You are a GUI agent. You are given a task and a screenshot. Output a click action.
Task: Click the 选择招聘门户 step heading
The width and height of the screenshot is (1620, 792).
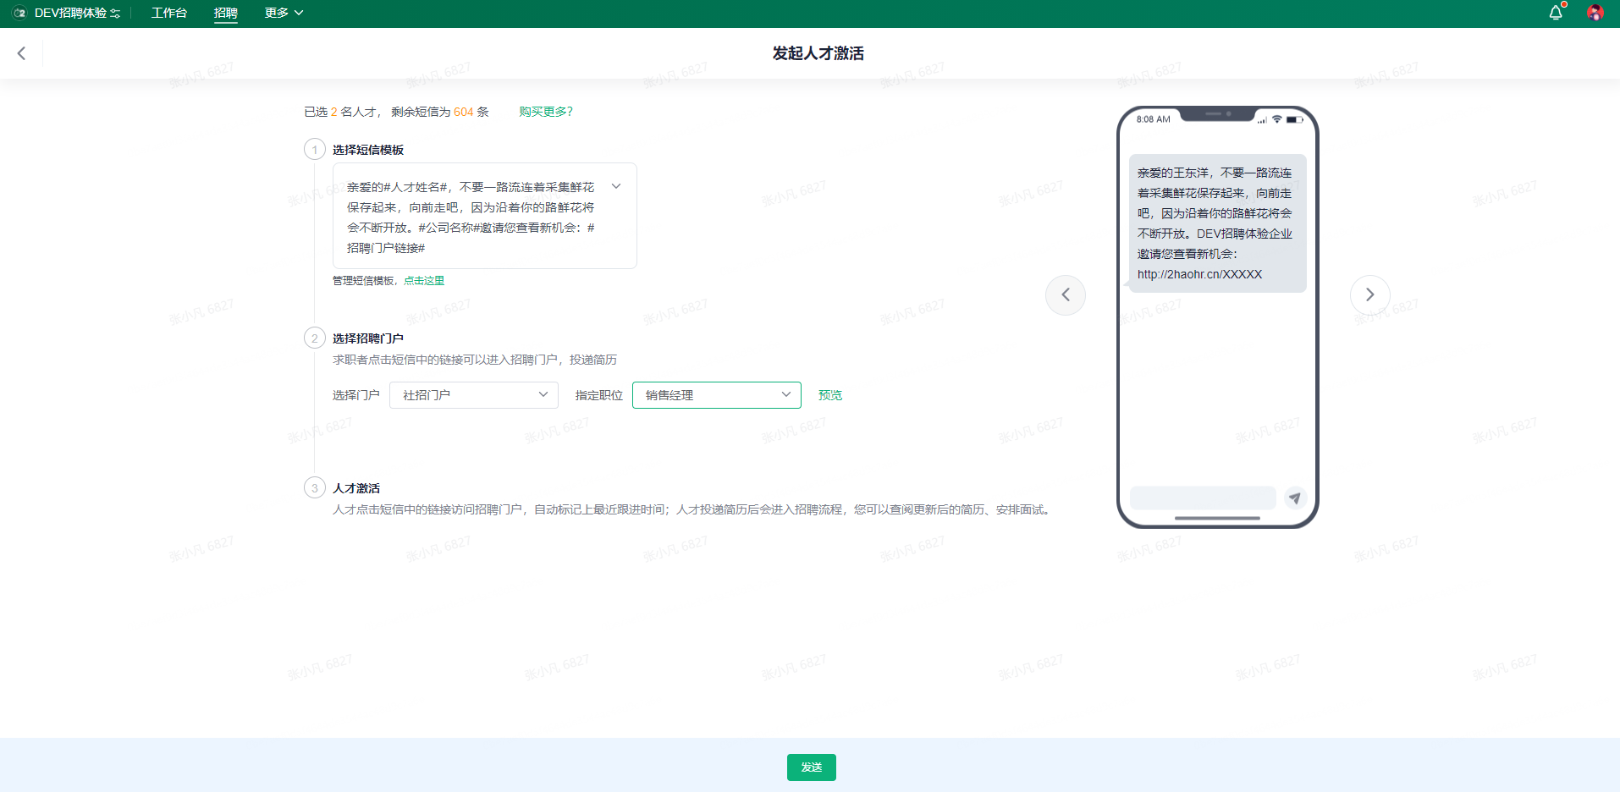coord(368,338)
